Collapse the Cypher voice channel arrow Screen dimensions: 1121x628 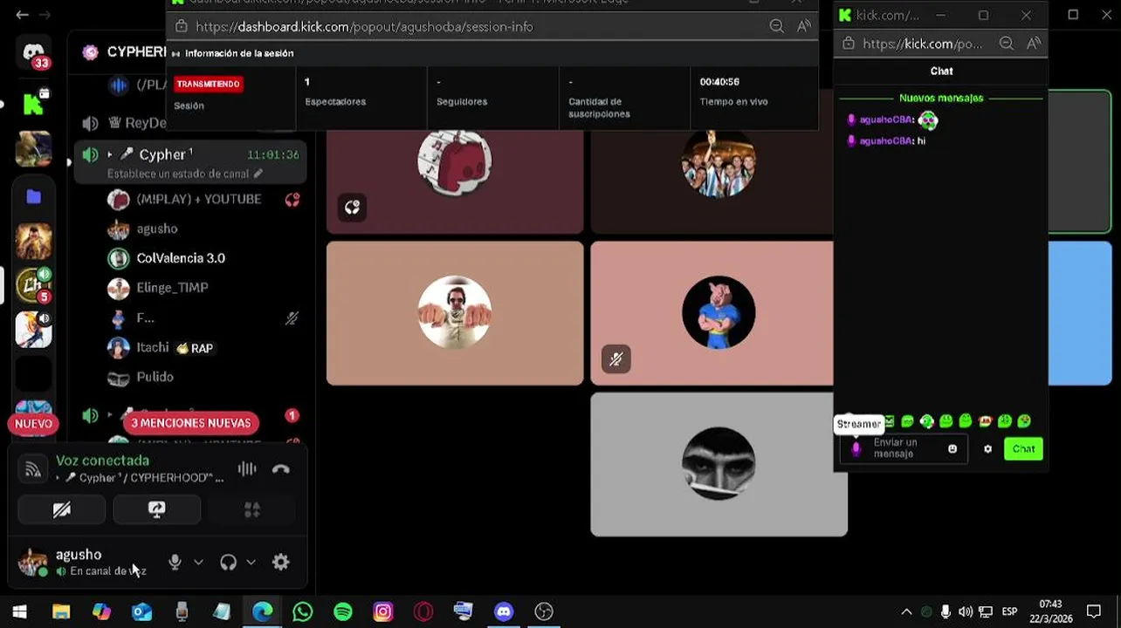coord(110,154)
